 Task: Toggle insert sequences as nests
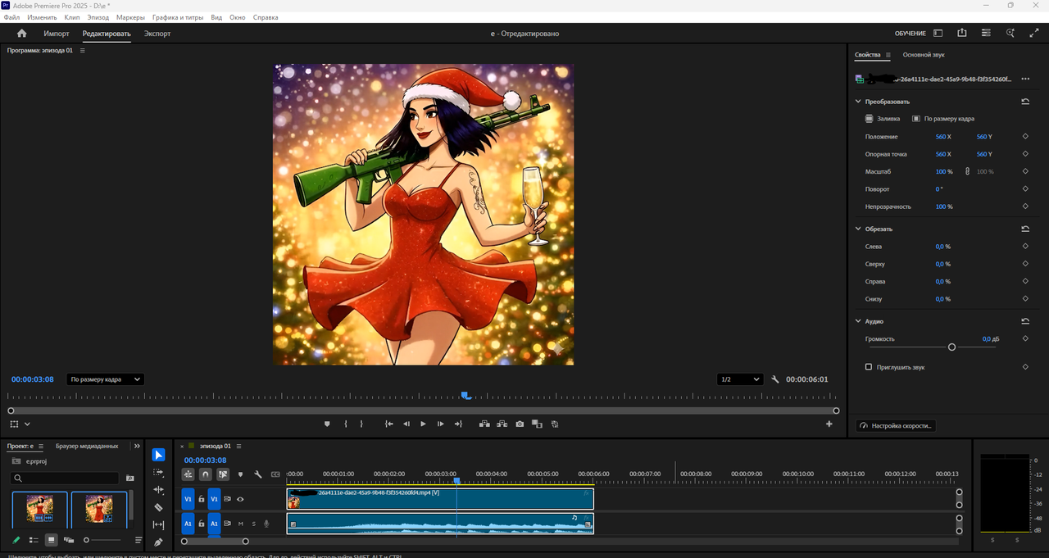pyautogui.click(x=188, y=474)
